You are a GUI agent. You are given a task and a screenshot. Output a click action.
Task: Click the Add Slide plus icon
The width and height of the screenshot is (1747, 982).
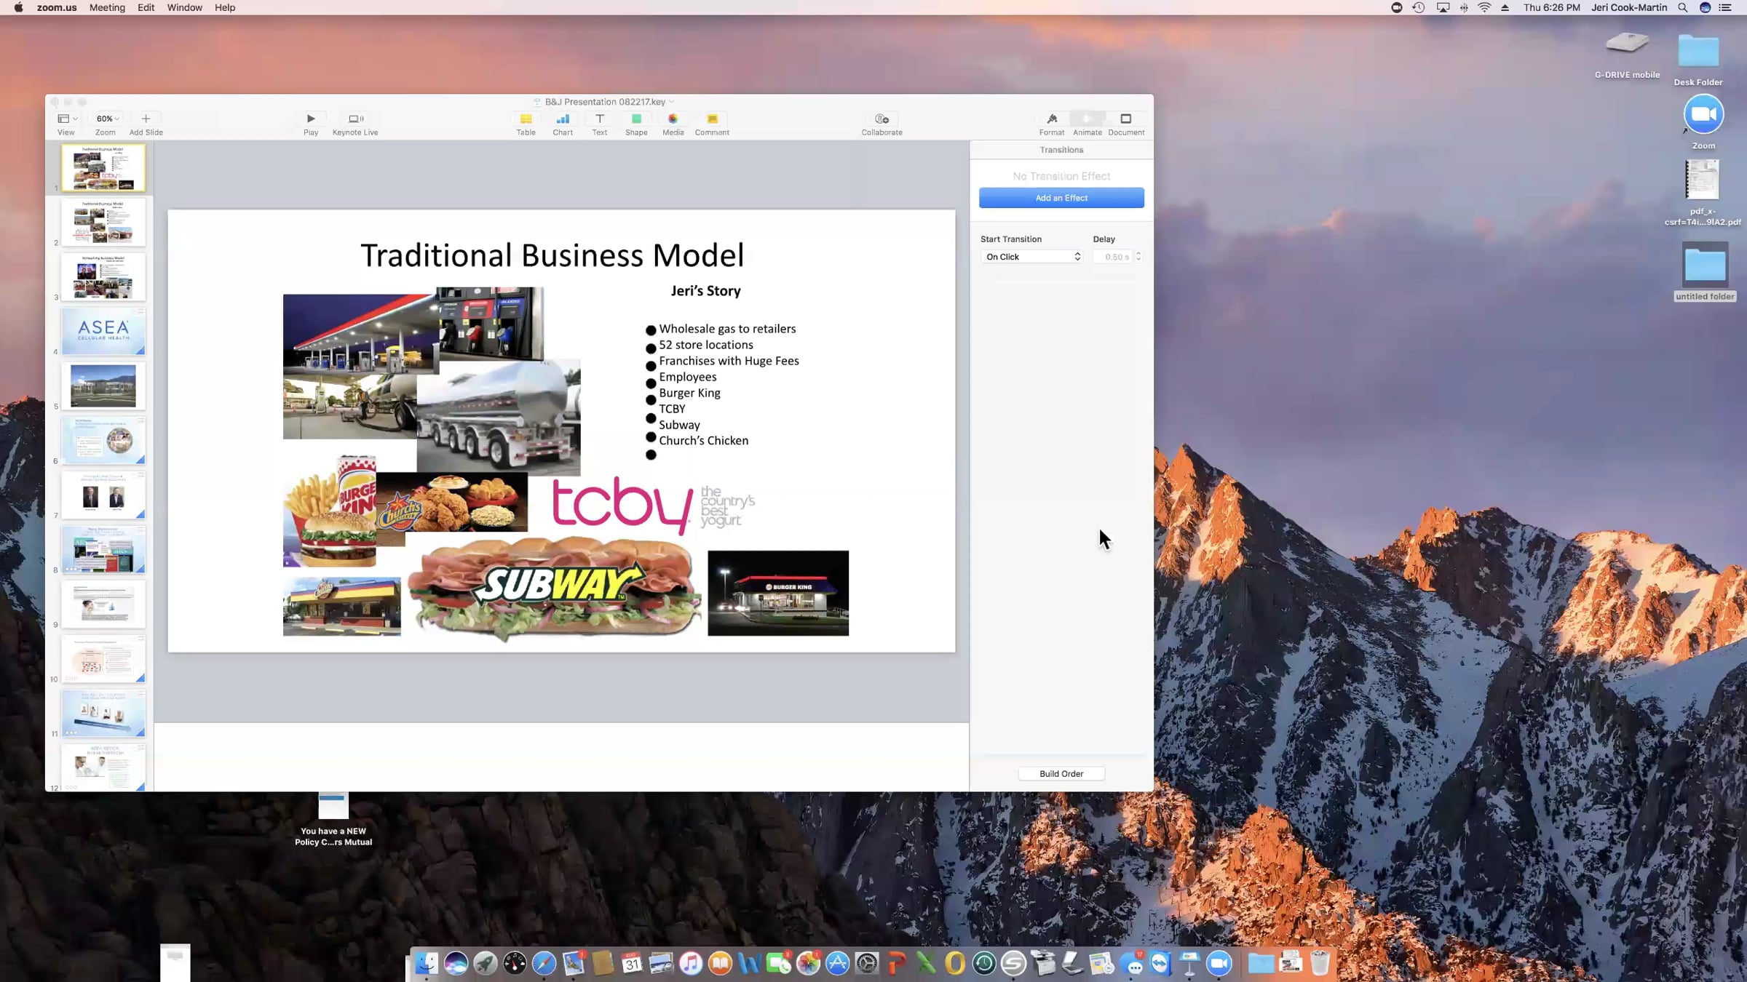pos(146,119)
